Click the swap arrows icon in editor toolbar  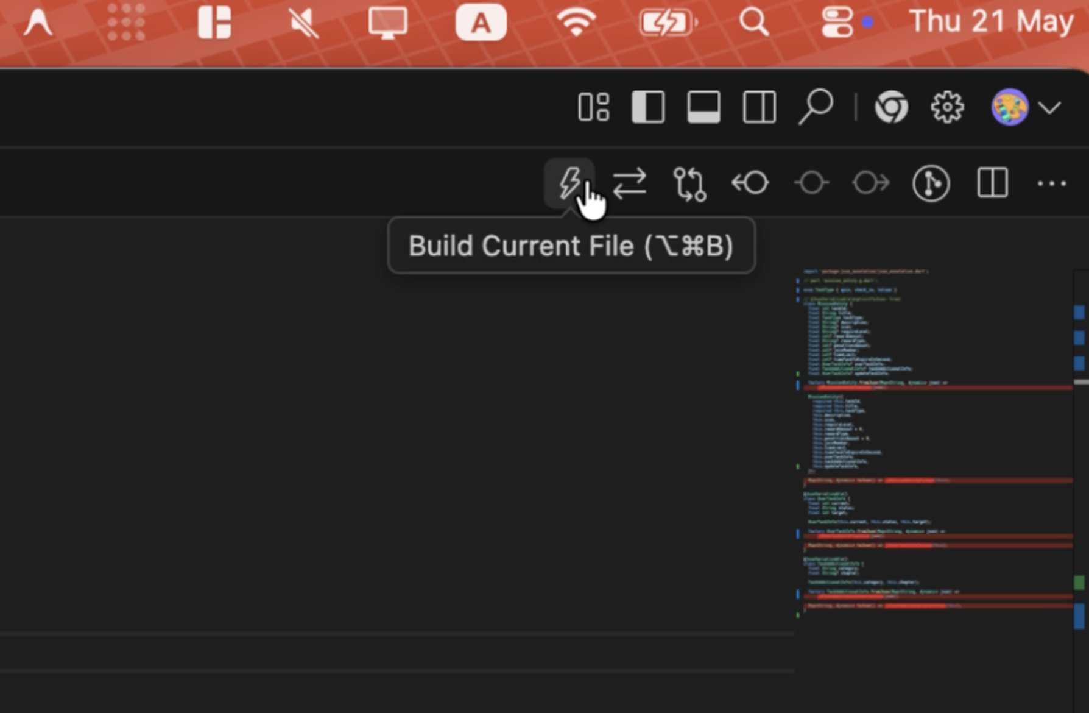(x=629, y=183)
